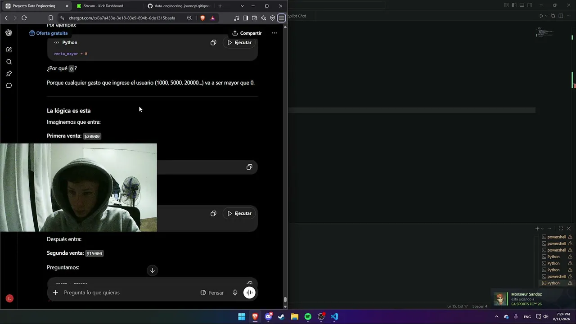Open the Oferta gratuita offer

[49, 33]
